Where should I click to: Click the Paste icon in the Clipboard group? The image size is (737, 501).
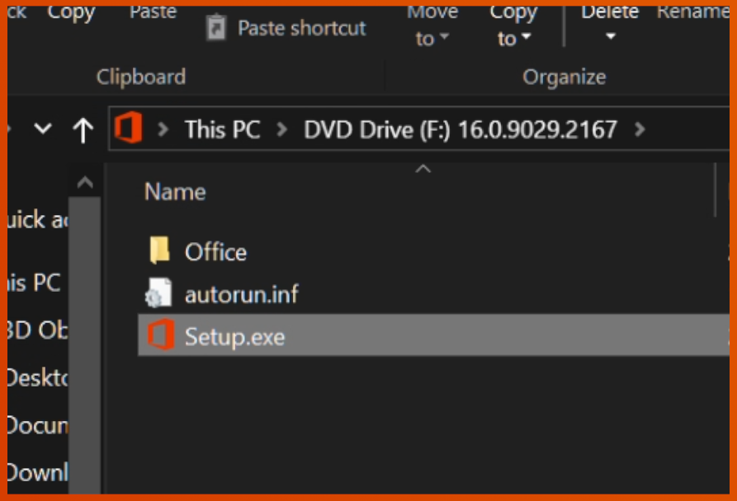152,11
